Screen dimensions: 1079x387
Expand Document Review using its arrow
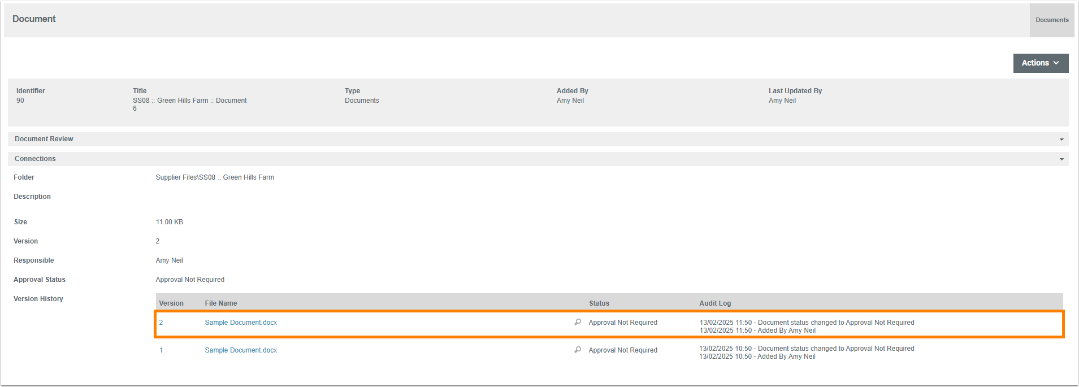pyautogui.click(x=1061, y=140)
